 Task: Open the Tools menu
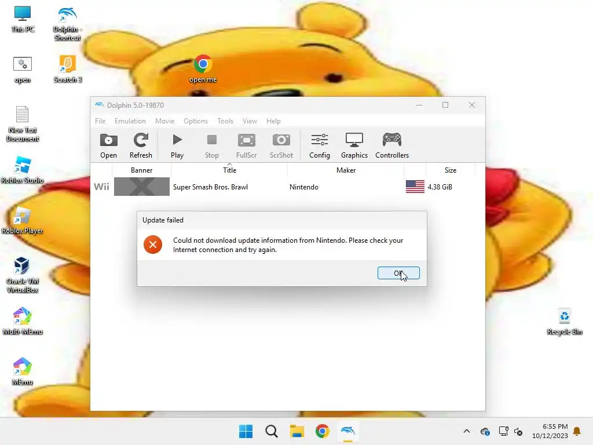225,121
